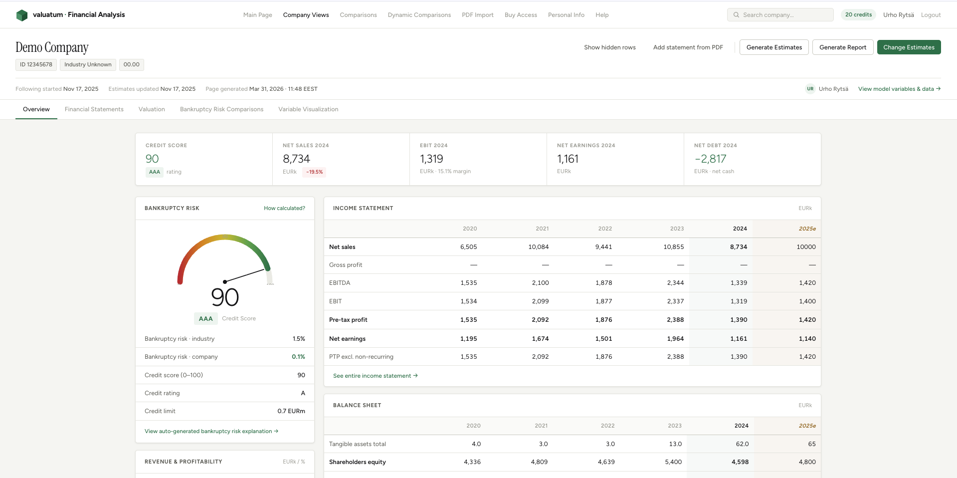Click "Add statement from PDF"
Image resolution: width=957 pixels, height=478 pixels.
click(x=688, y=47)
